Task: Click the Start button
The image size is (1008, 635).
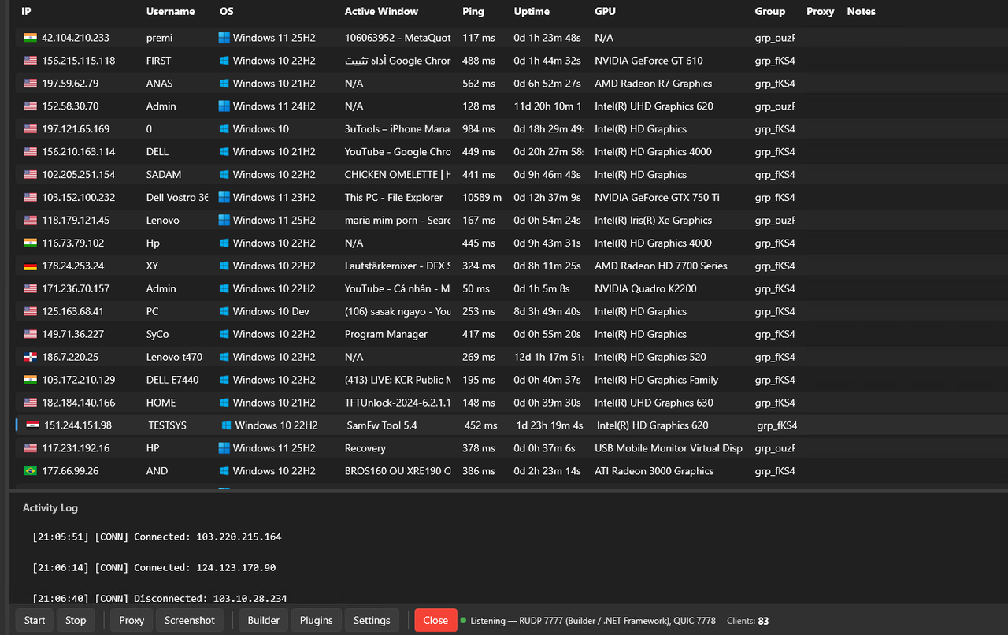Action: pyautogui.click(x=35, y=620)
